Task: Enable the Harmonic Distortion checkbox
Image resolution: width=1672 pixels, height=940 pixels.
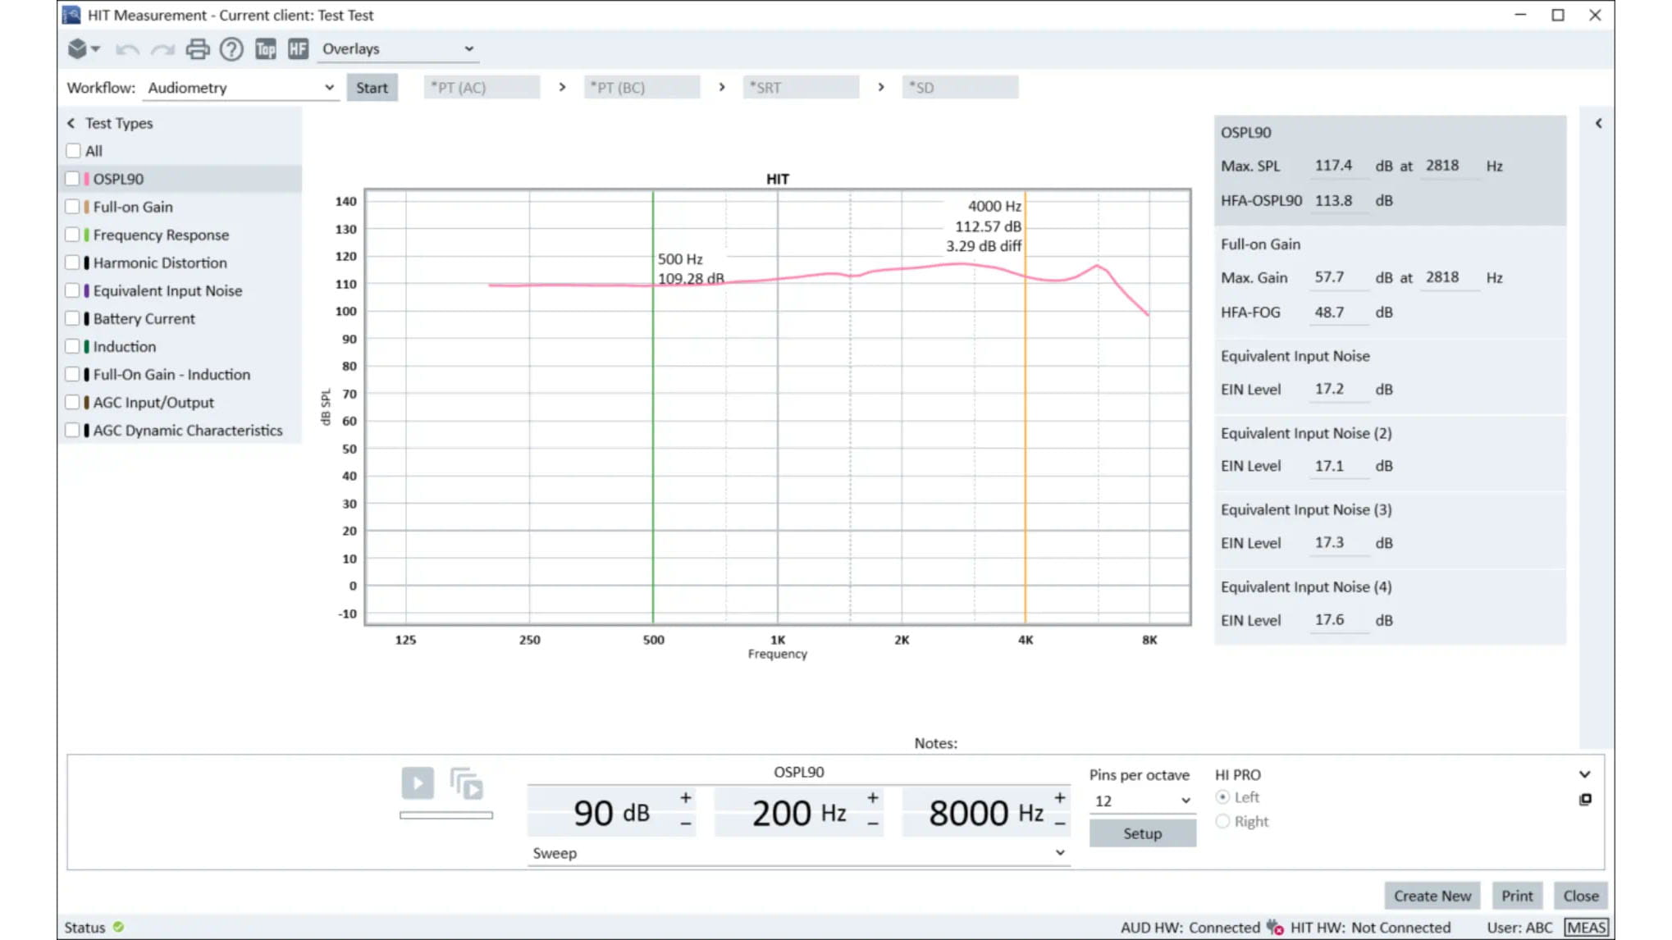Action: tap(73, 262)
